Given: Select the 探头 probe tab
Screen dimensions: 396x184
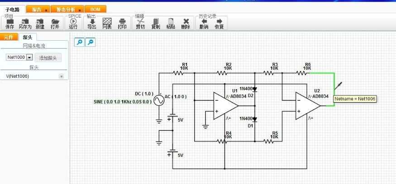Looking at the screenshot, I should pos(28,37).
